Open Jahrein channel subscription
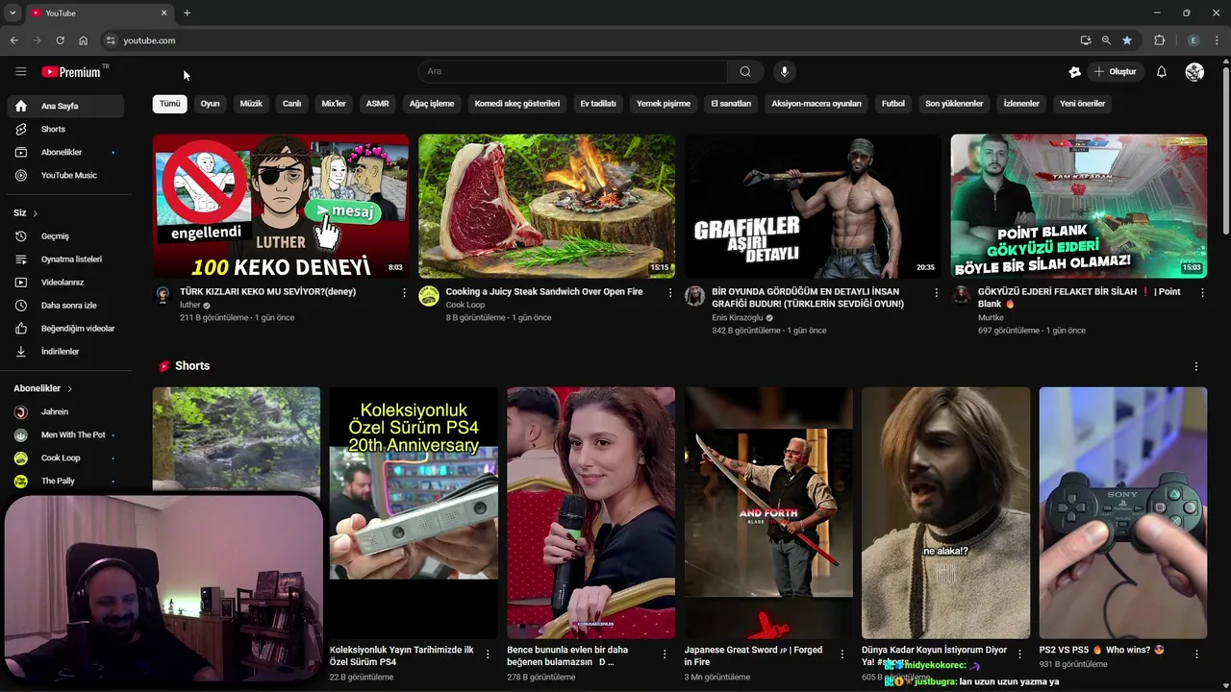Viewport: 1231px width, 692px height. pyautogui.click(x=65, y=411)
